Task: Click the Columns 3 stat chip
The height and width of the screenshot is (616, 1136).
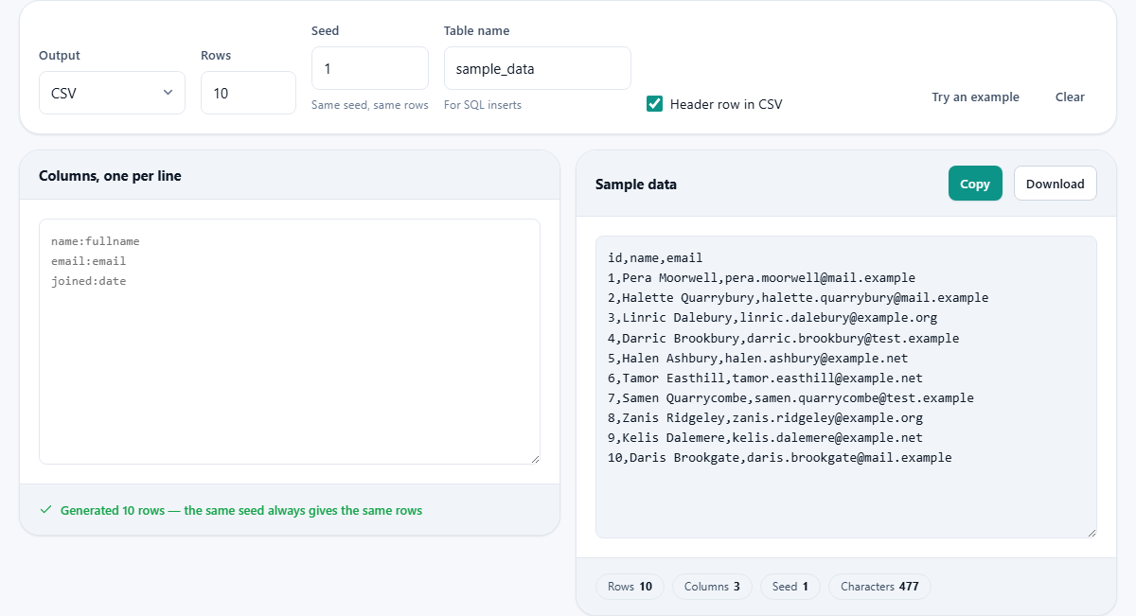Action: tap(712, 587)
